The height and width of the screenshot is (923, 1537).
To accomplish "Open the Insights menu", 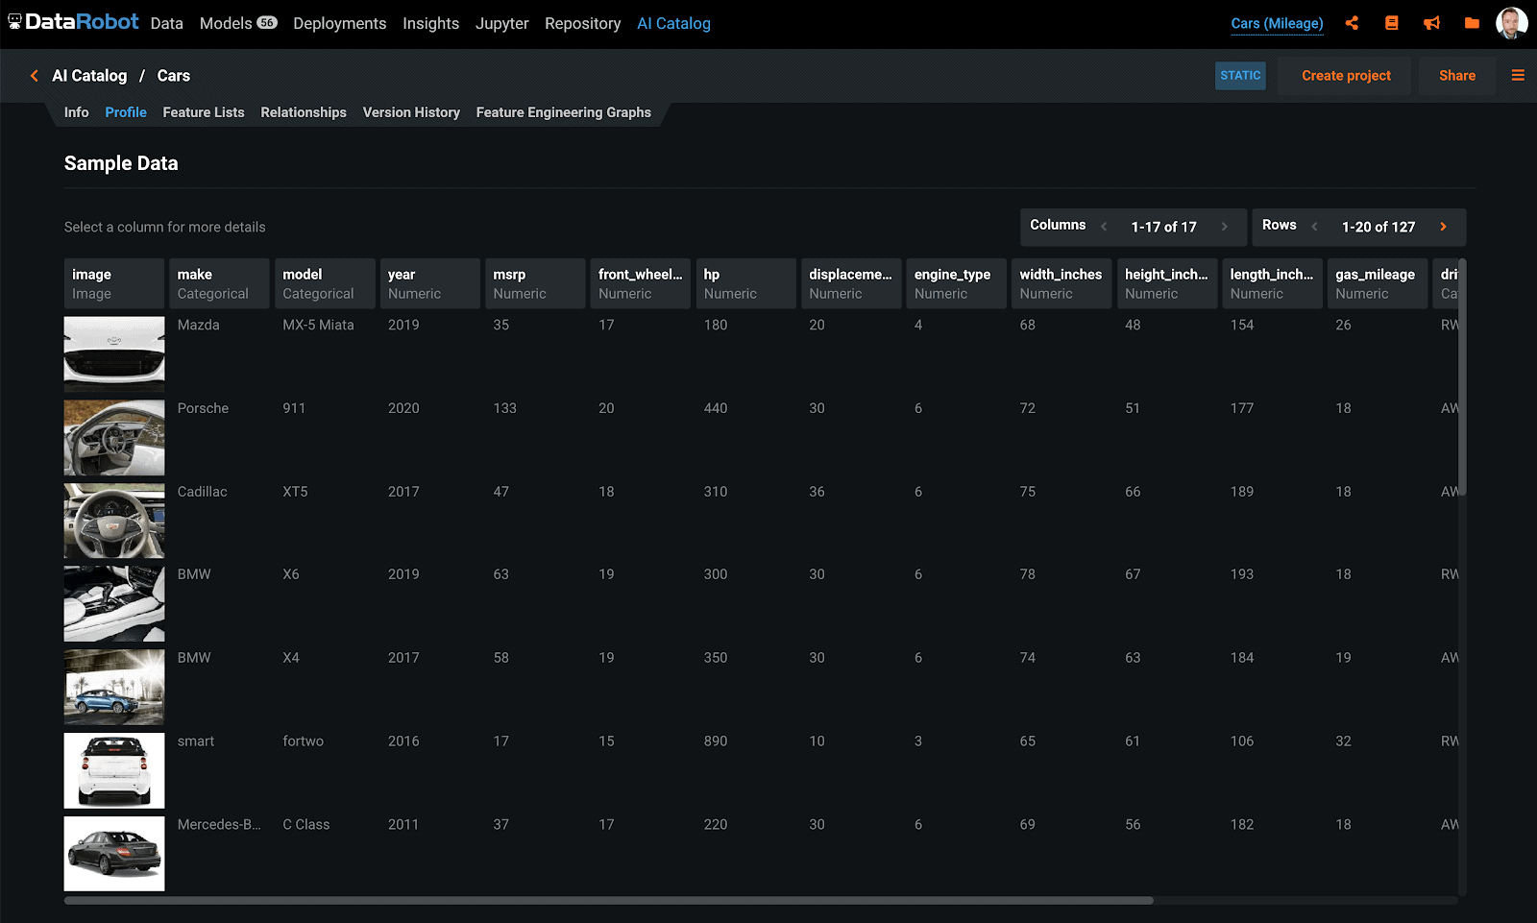I will coord(430,23).
